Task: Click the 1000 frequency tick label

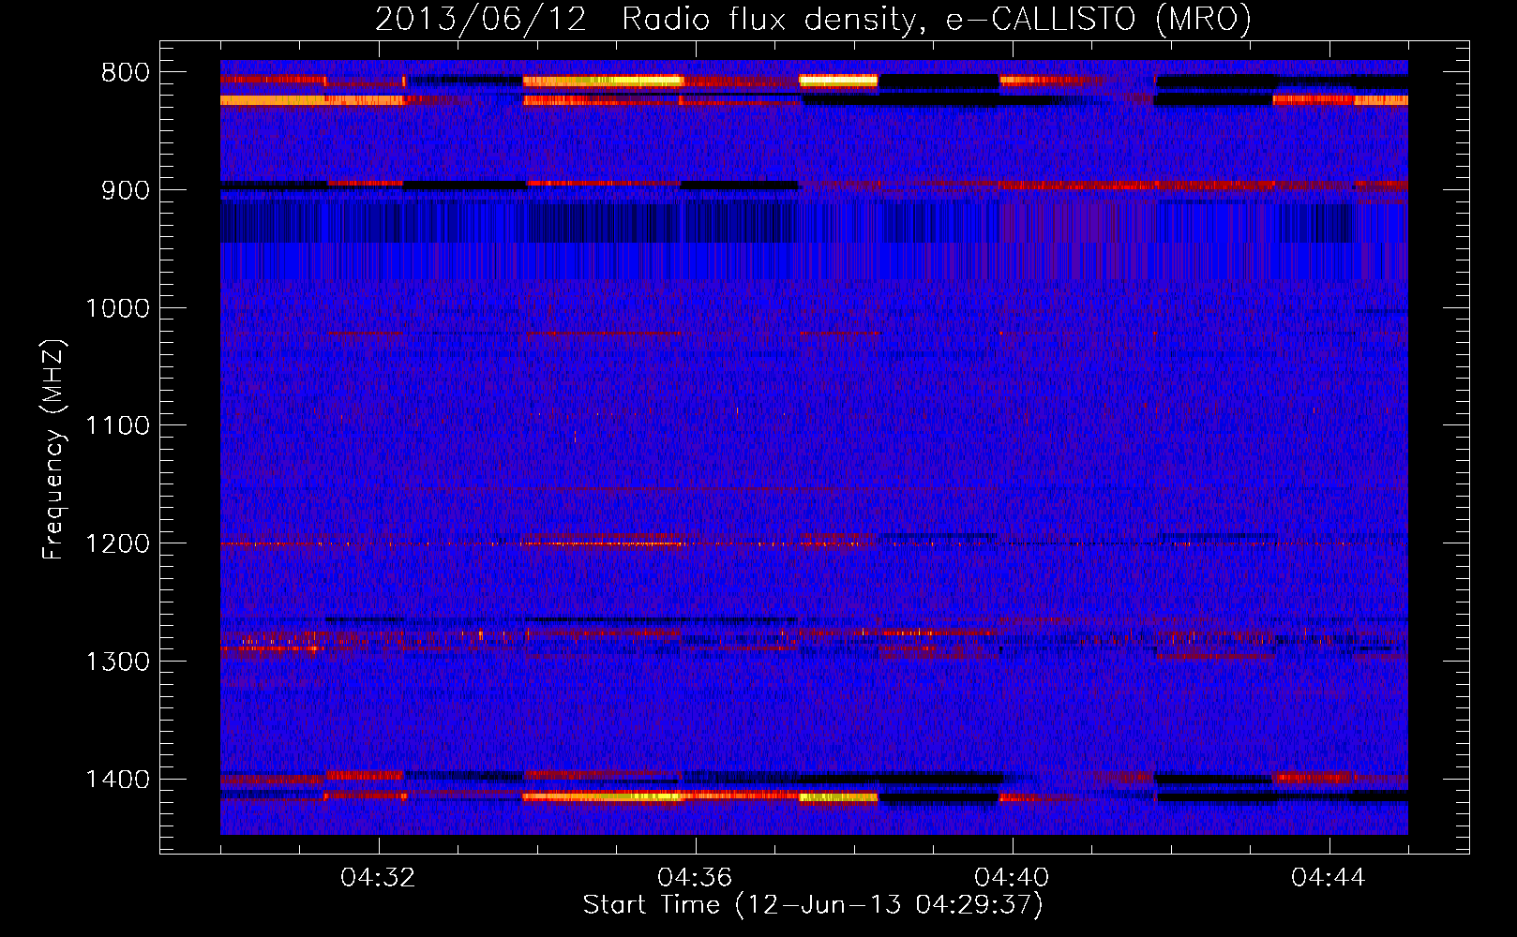Action: [118, 308]
